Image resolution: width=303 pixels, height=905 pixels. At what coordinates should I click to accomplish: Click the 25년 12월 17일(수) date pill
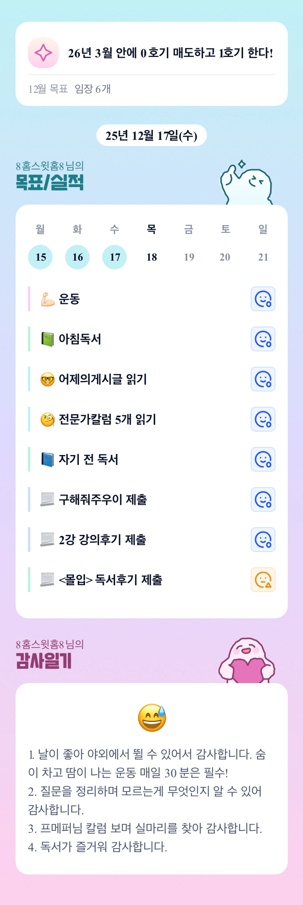point(151,136)
